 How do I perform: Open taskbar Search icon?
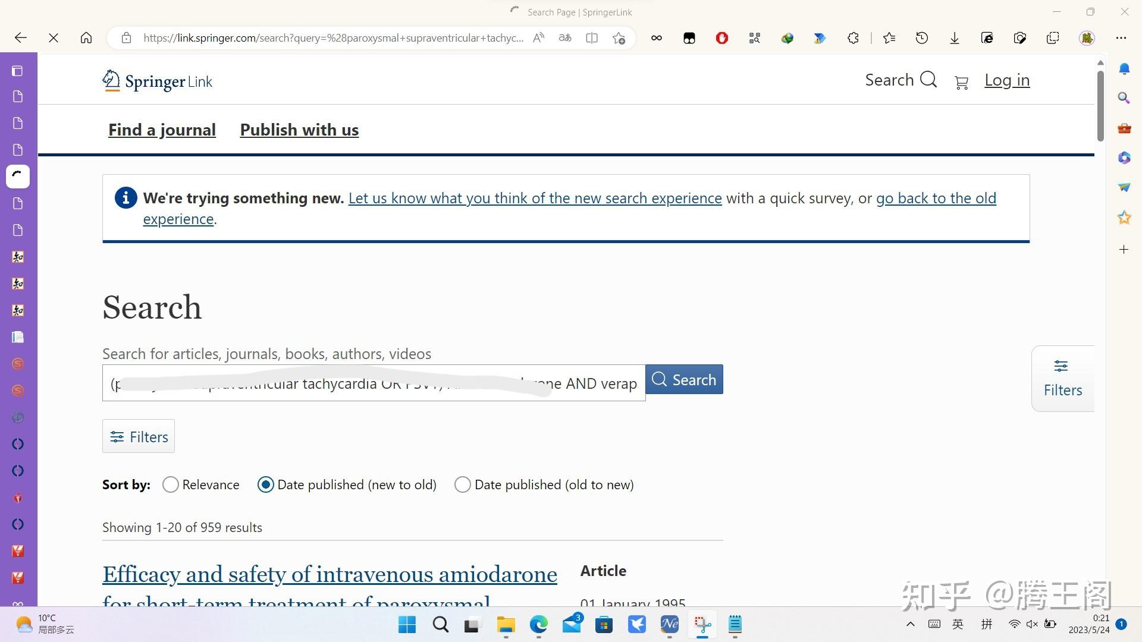[440, 624]
